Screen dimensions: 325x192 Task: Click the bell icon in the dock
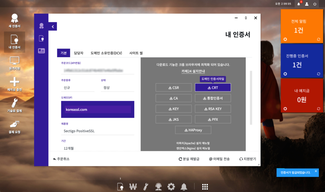(184, 187)
